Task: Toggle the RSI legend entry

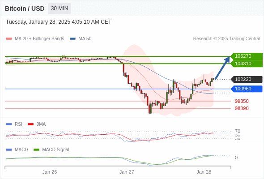Action: pyautogui.click(x=14, y=124)
